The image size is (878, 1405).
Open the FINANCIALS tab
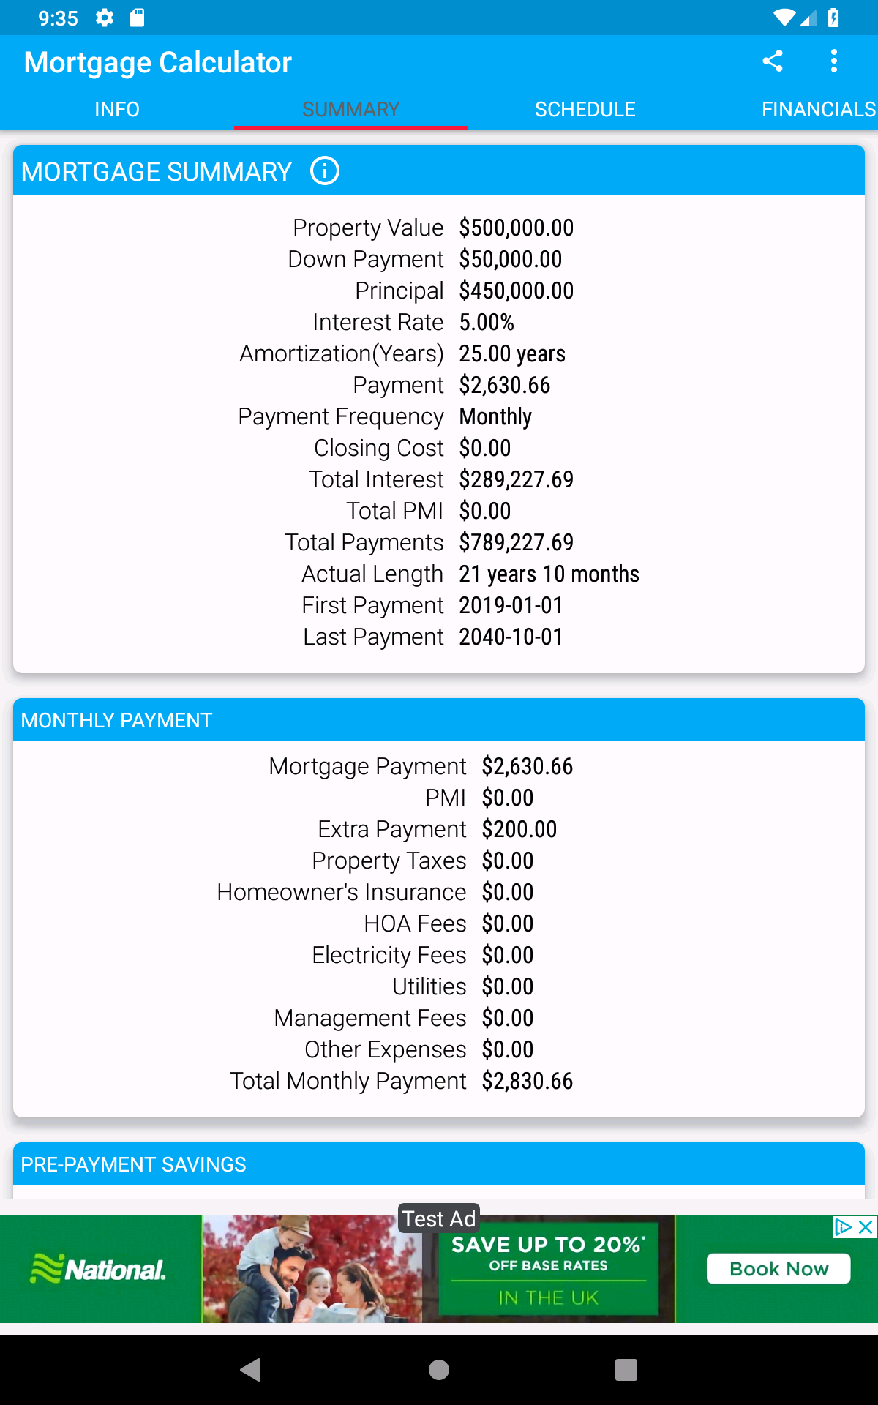point(818,110)
